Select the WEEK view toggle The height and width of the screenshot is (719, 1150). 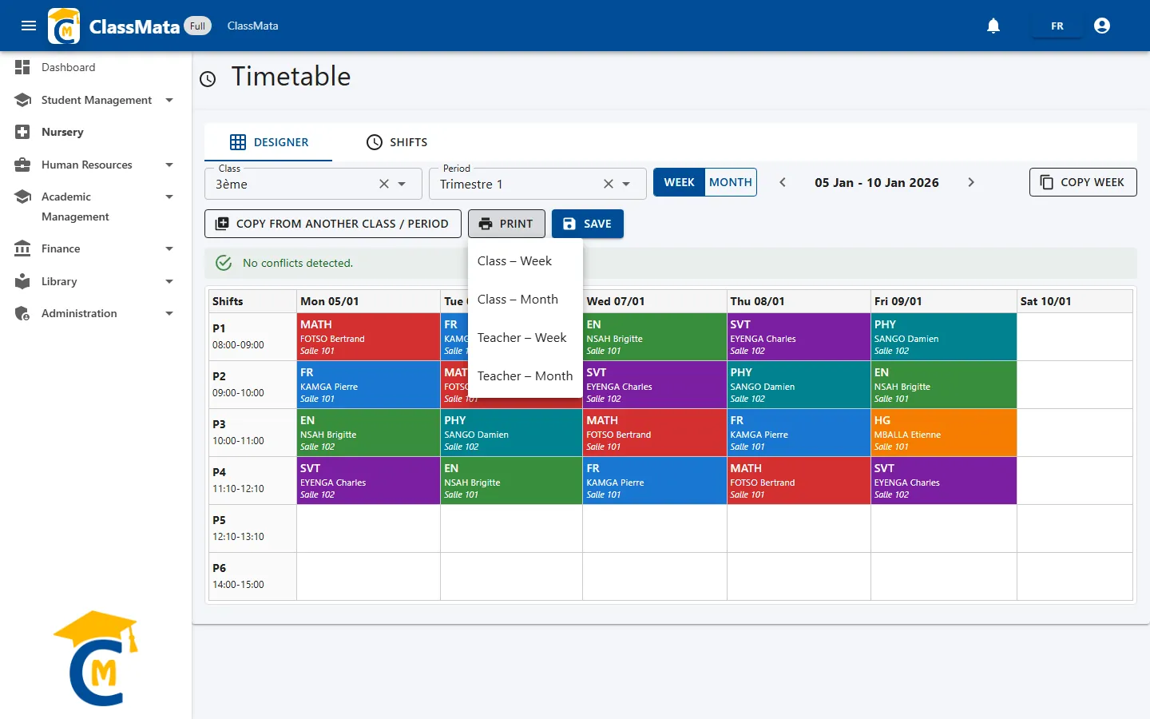click(x=680, y=182)
